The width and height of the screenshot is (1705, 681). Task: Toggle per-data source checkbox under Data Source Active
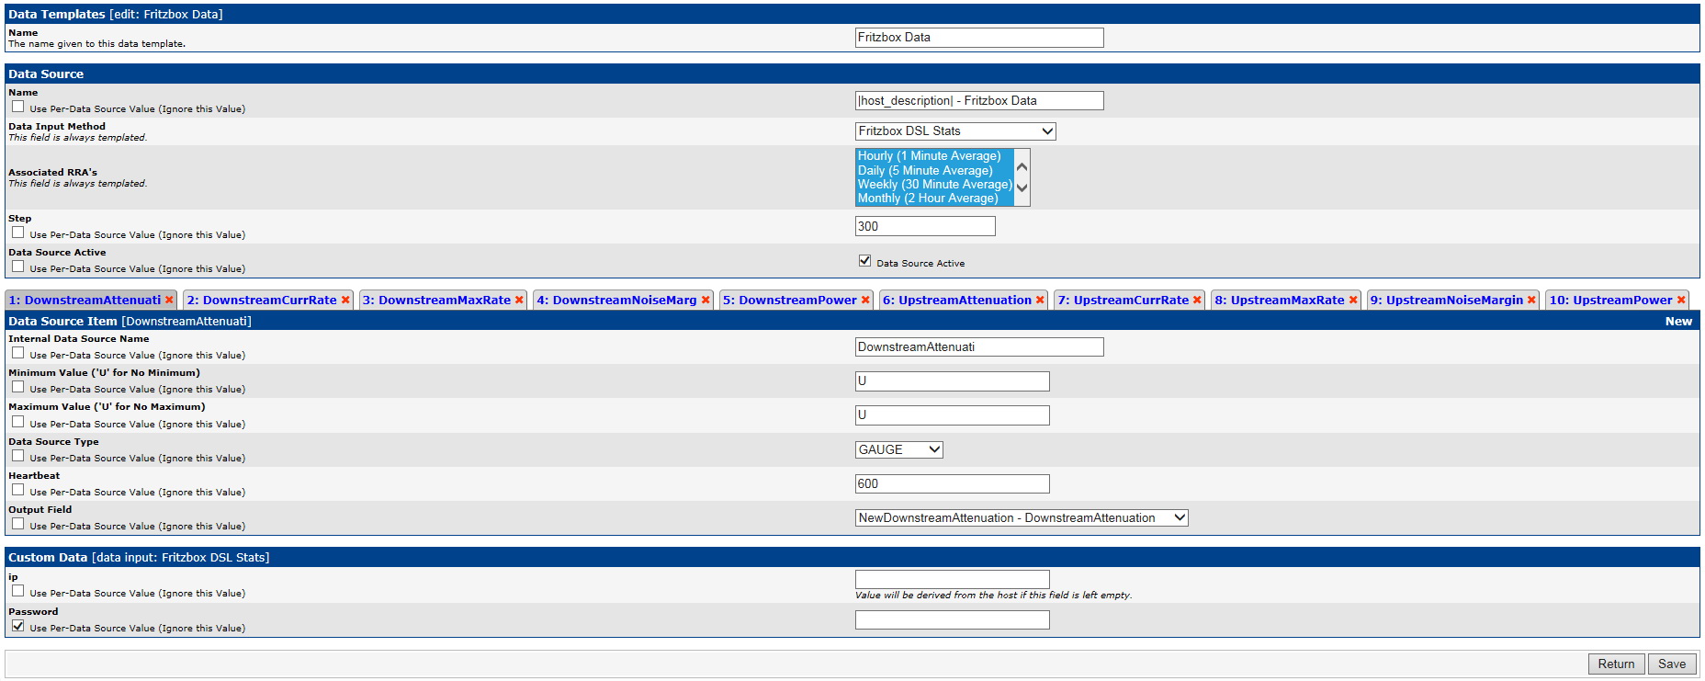(17, 267)
